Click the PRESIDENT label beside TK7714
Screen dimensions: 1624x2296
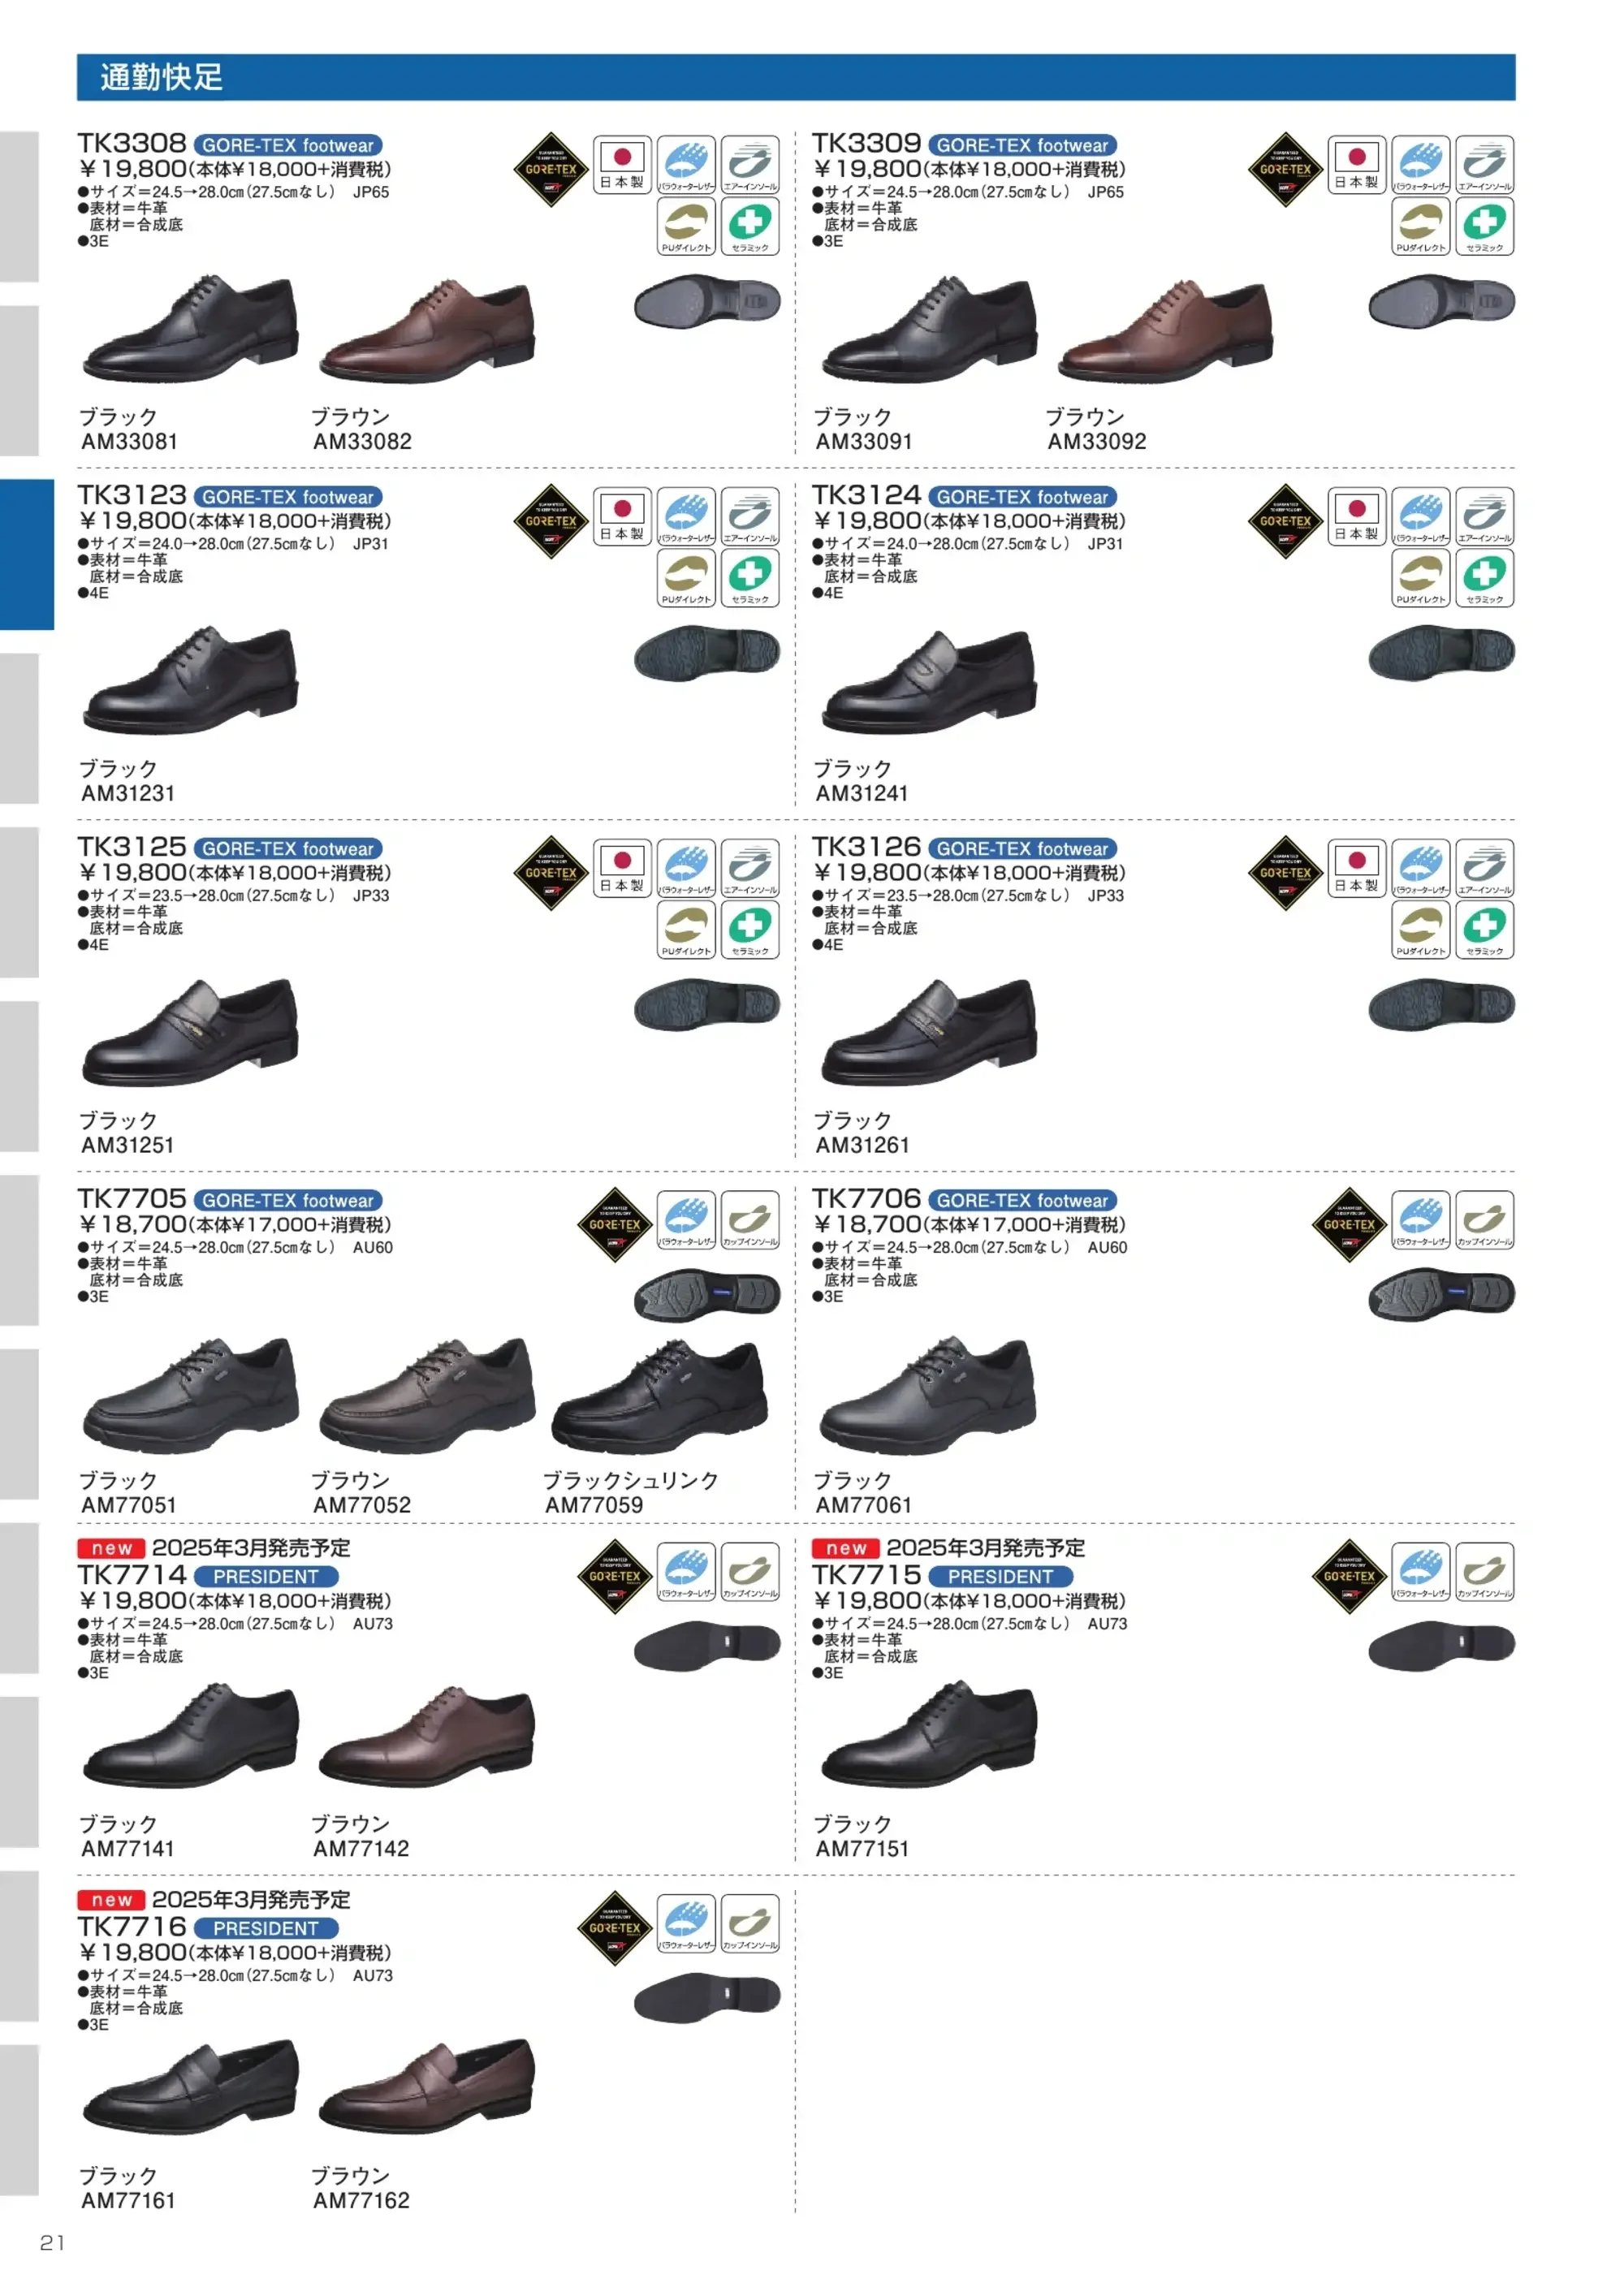point(266,1577)
